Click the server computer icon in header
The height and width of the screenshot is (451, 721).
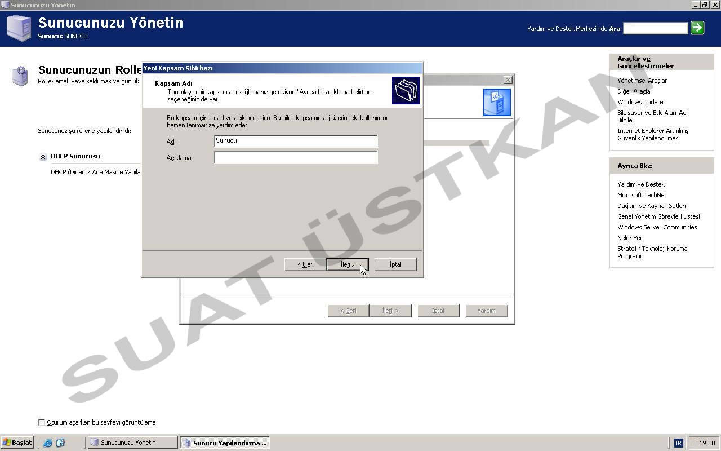[19, 29]
